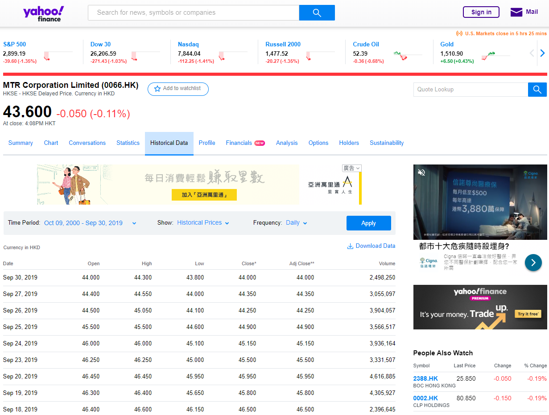Click the Add to watchlist button
Image resolution: width=549 pixels, height=415 pixels.
pyautogui.click(x=178, y=89)
